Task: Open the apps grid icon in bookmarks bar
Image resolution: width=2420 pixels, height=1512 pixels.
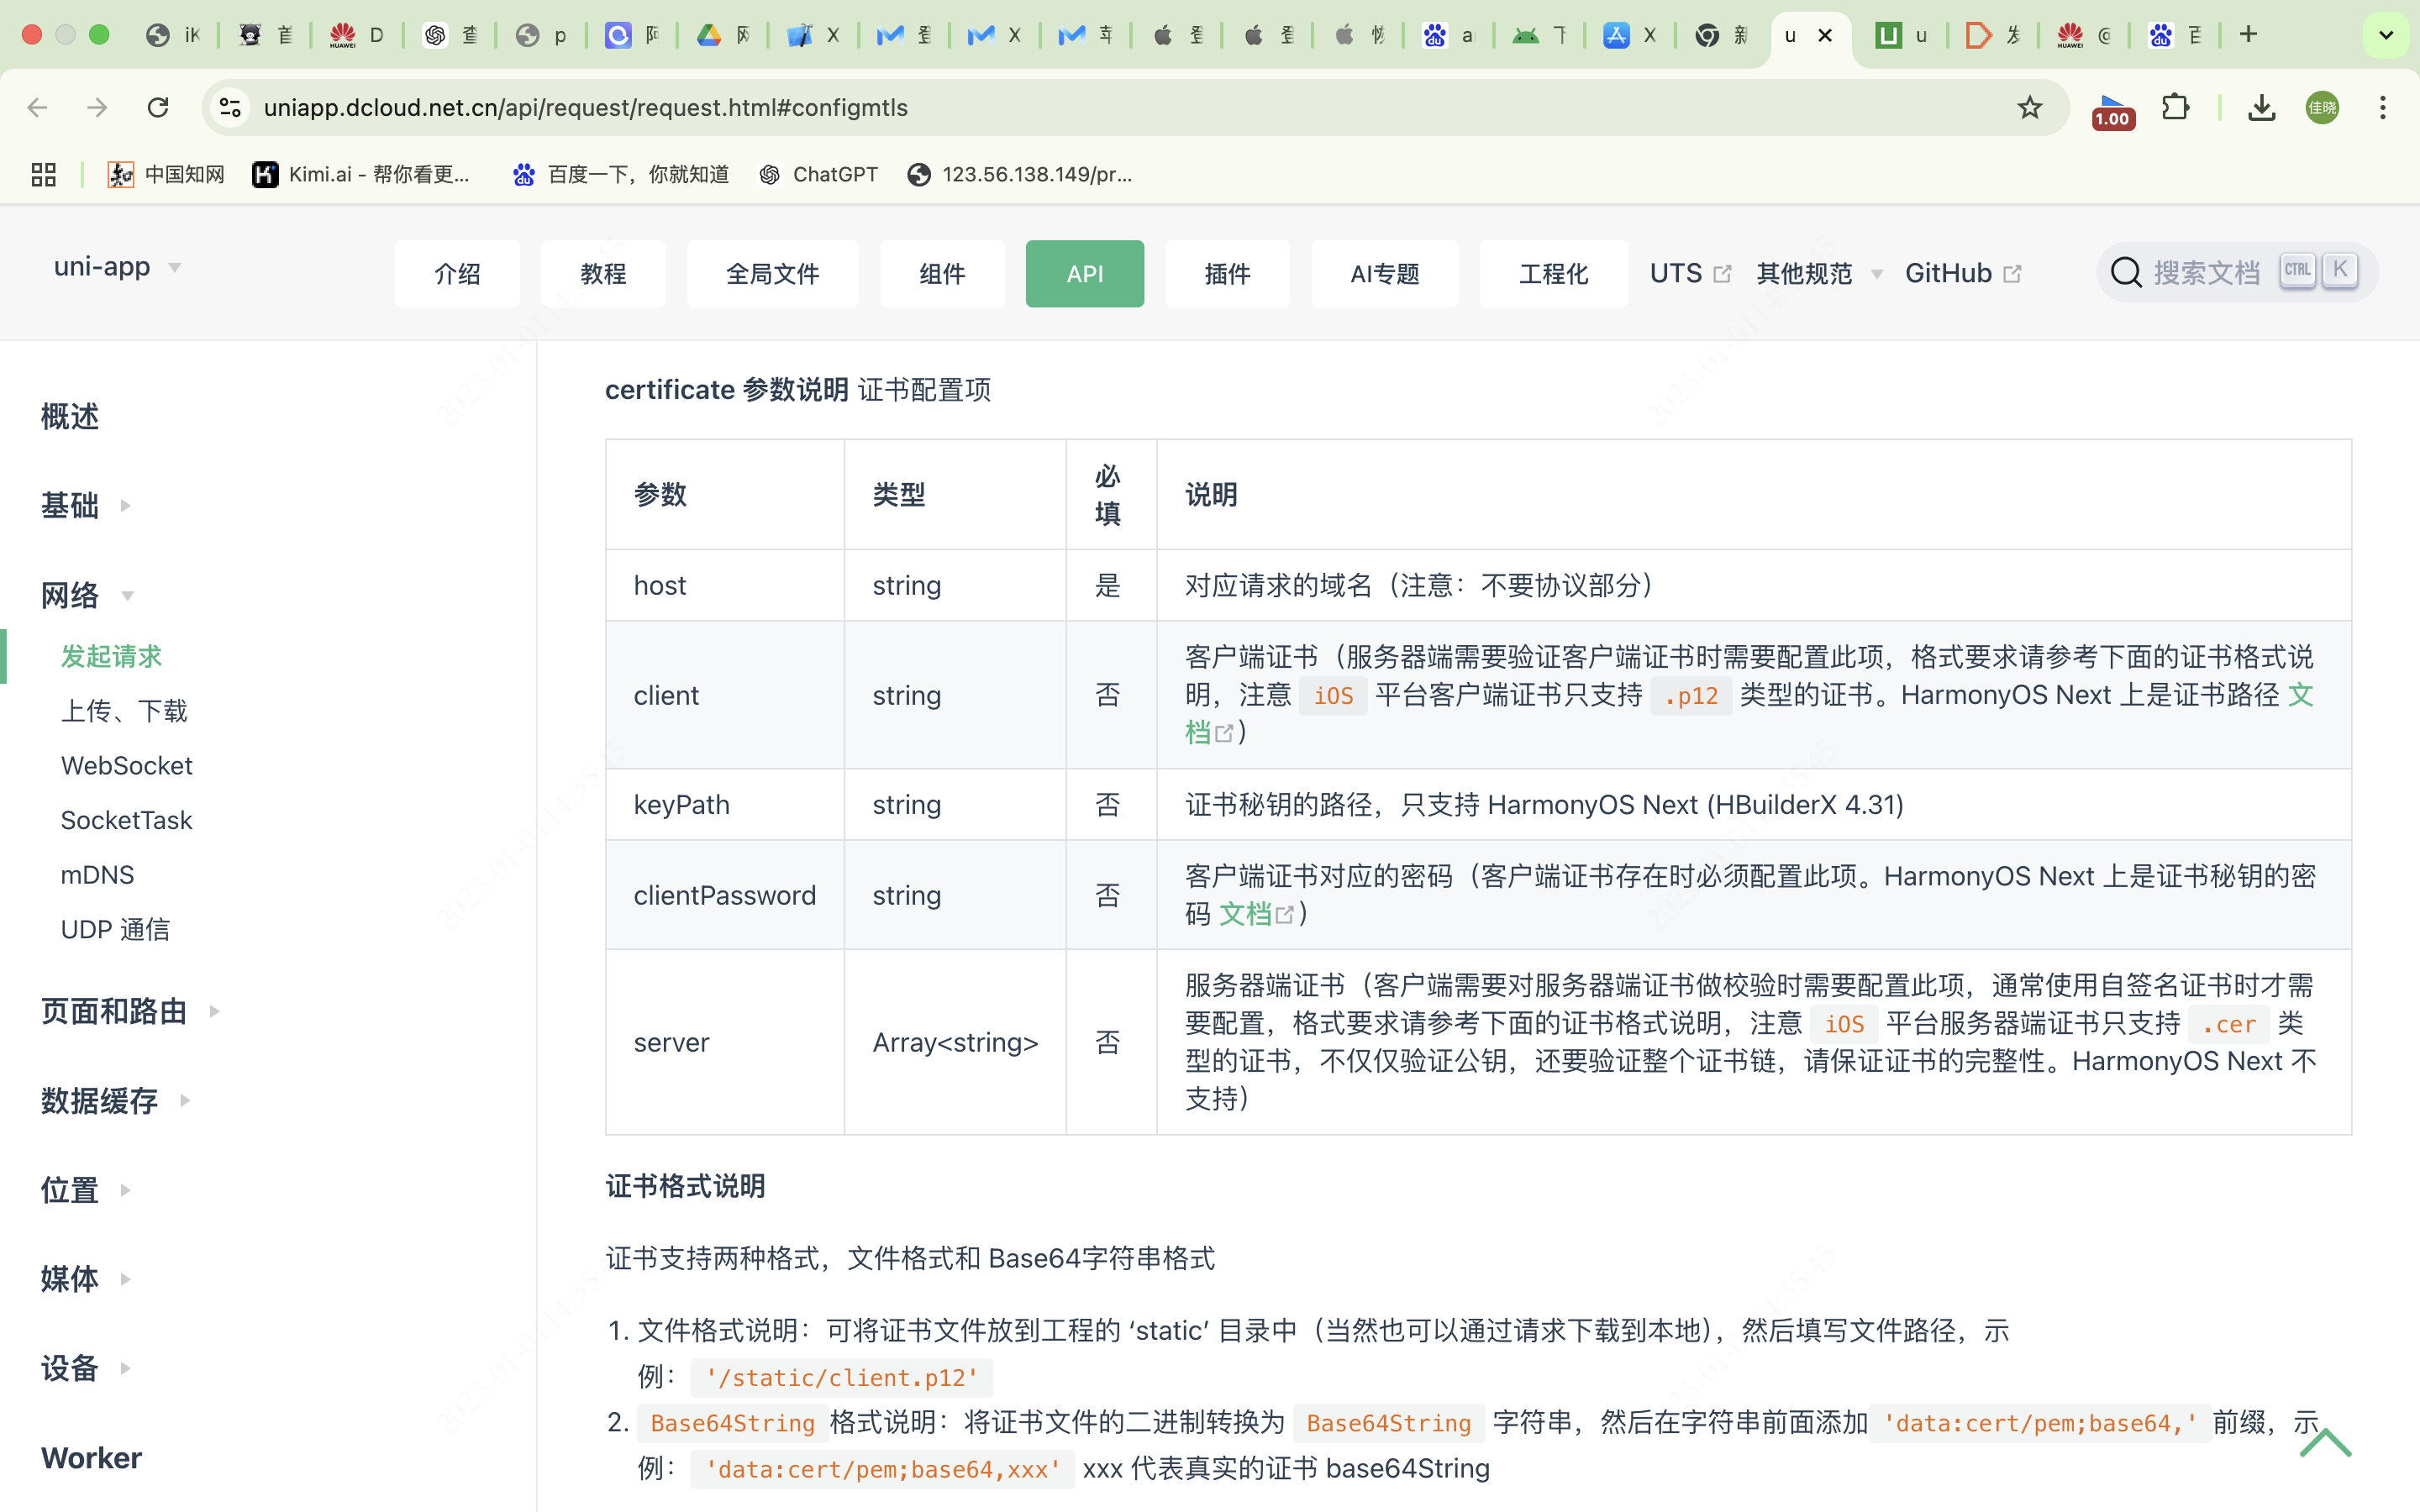Action: (x=43, y=175)
